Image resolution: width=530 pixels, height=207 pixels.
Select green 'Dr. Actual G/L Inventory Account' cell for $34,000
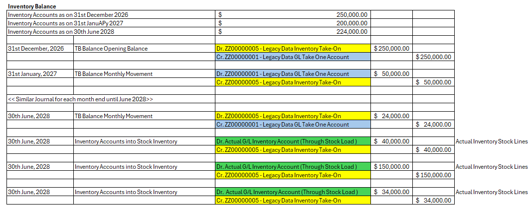point(292,192)
